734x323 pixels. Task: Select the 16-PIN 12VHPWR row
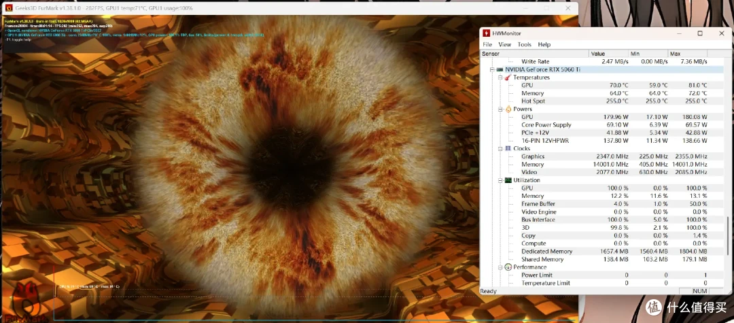603,141
